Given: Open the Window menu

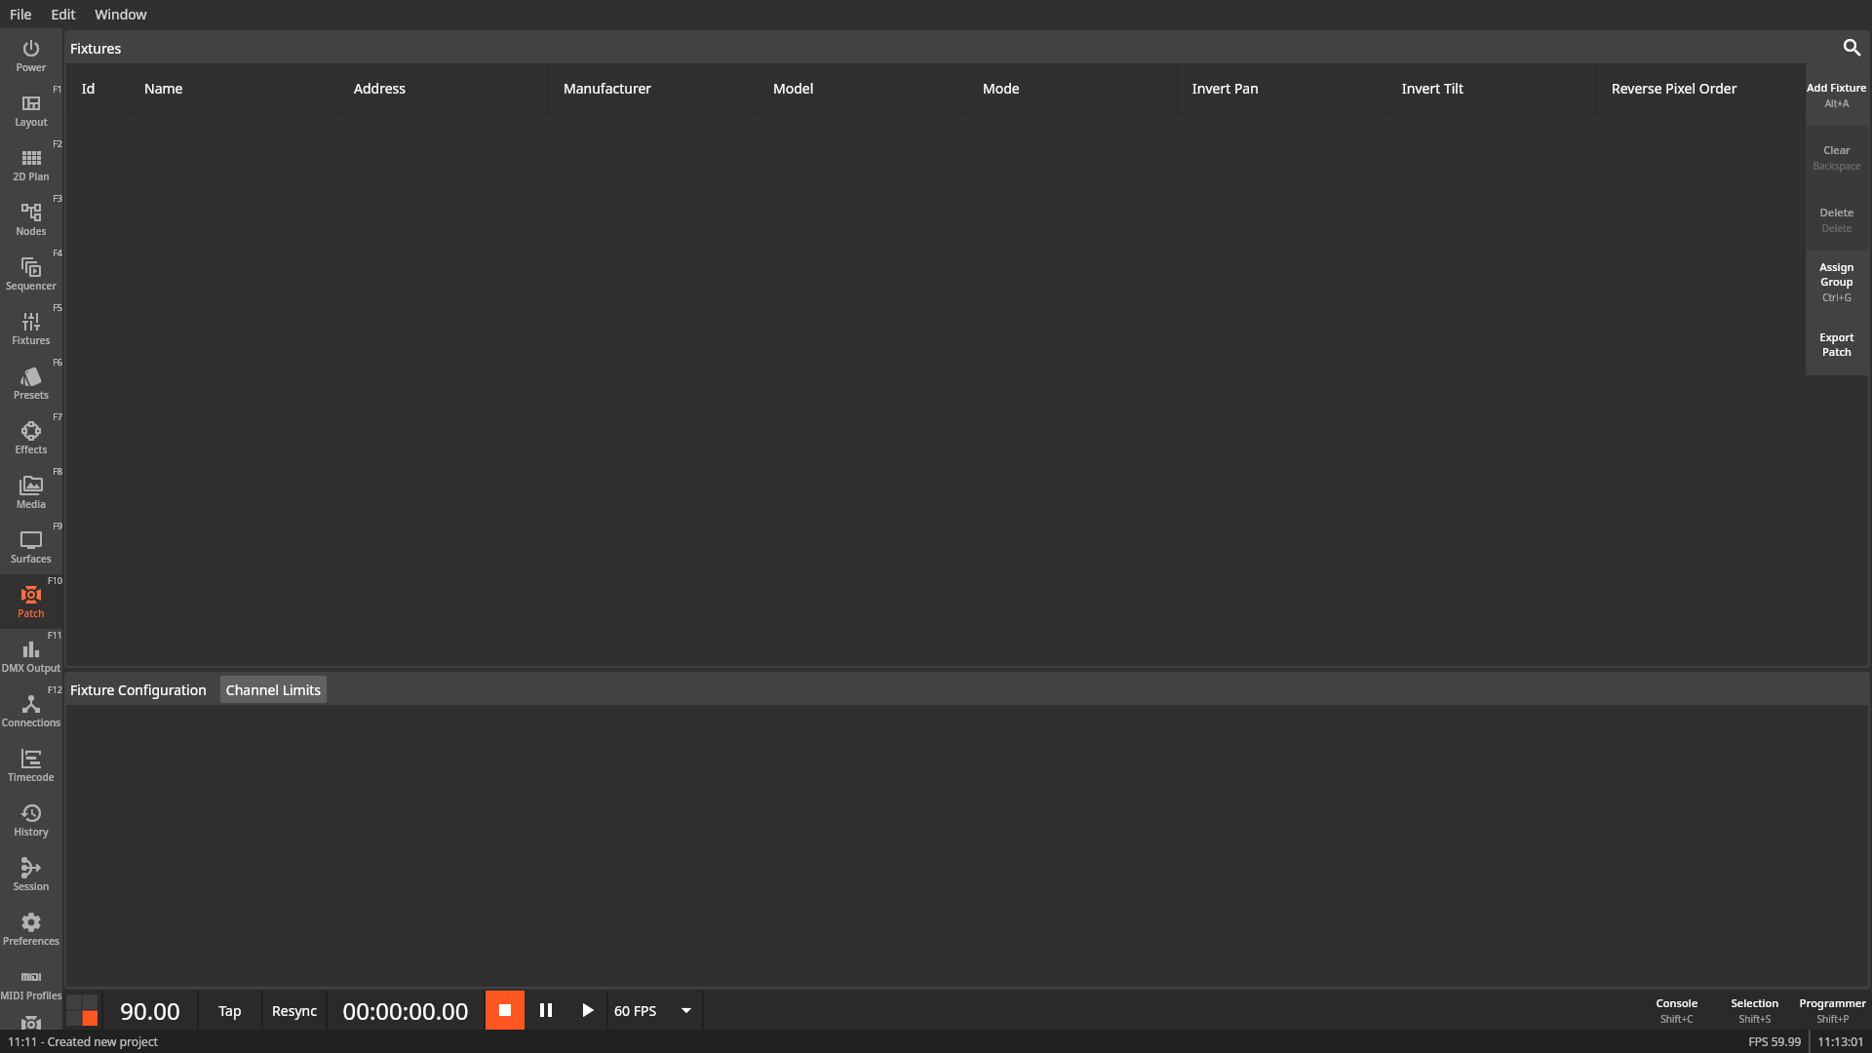Looking at the screenshot, I should coord(121,15).
